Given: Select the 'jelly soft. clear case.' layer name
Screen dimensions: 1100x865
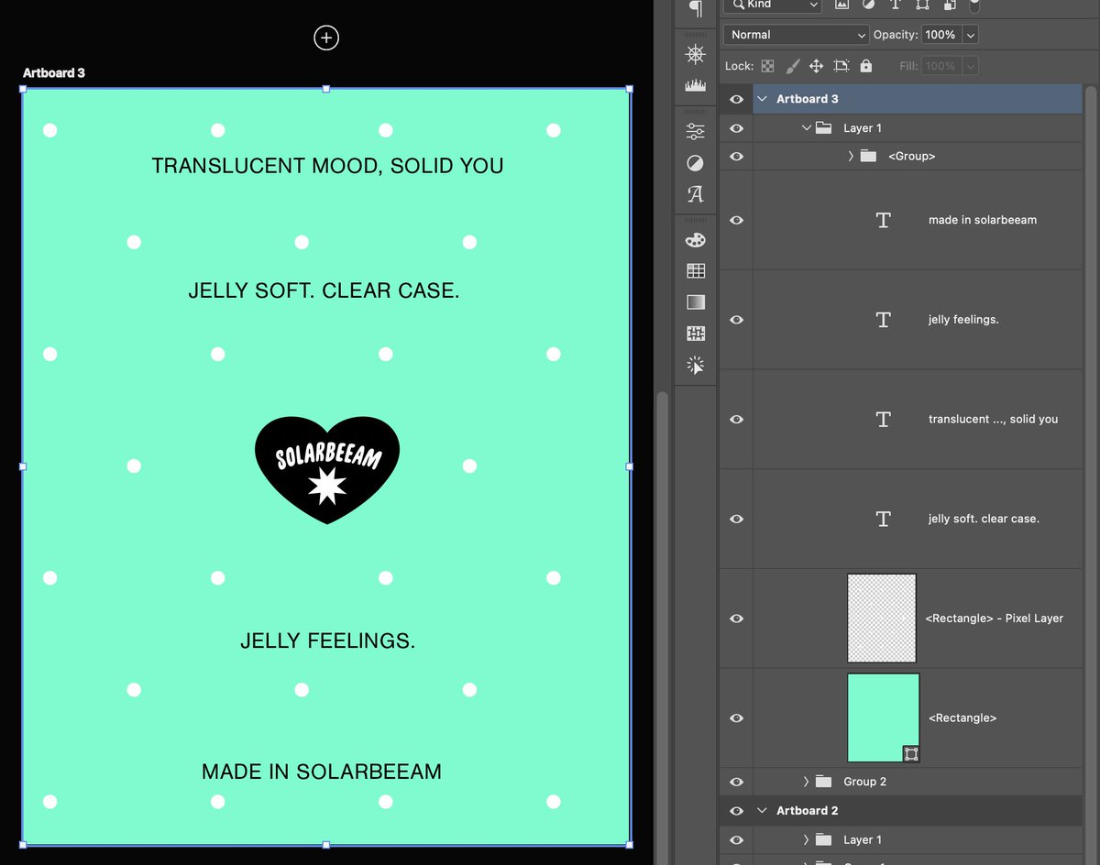Looking at the screenshot, I should click(x=984, y=519).
